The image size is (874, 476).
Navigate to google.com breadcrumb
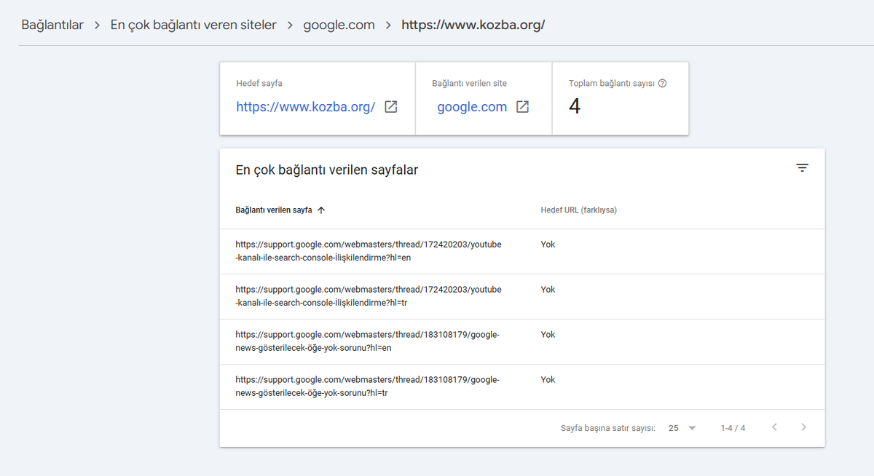[339, 25]
